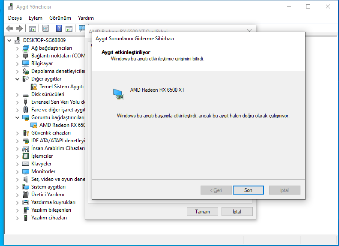The width and height of the screenshot is (339, 246).
Task: Click Tamam in the properties dialog
Action: coord(202,211)
